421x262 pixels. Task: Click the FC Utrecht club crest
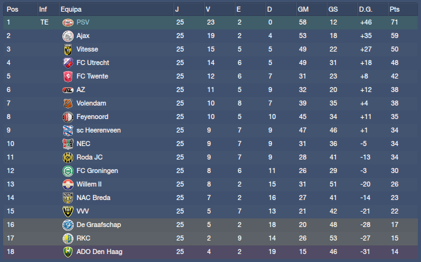[x=67, y=63]
